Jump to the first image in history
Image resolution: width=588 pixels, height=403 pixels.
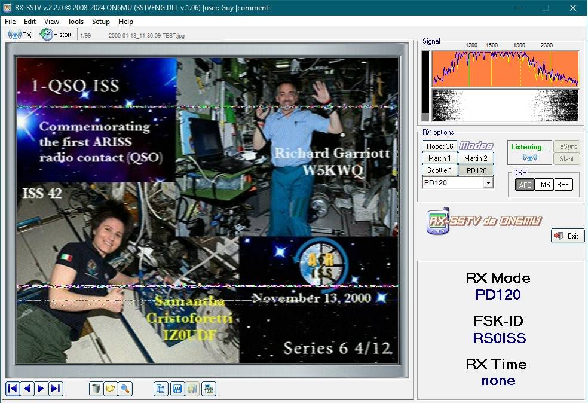point(13,389)
